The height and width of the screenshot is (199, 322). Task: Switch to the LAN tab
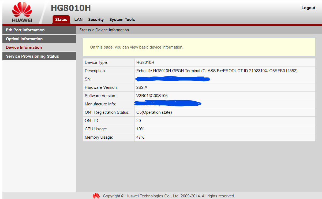point(78,20)
